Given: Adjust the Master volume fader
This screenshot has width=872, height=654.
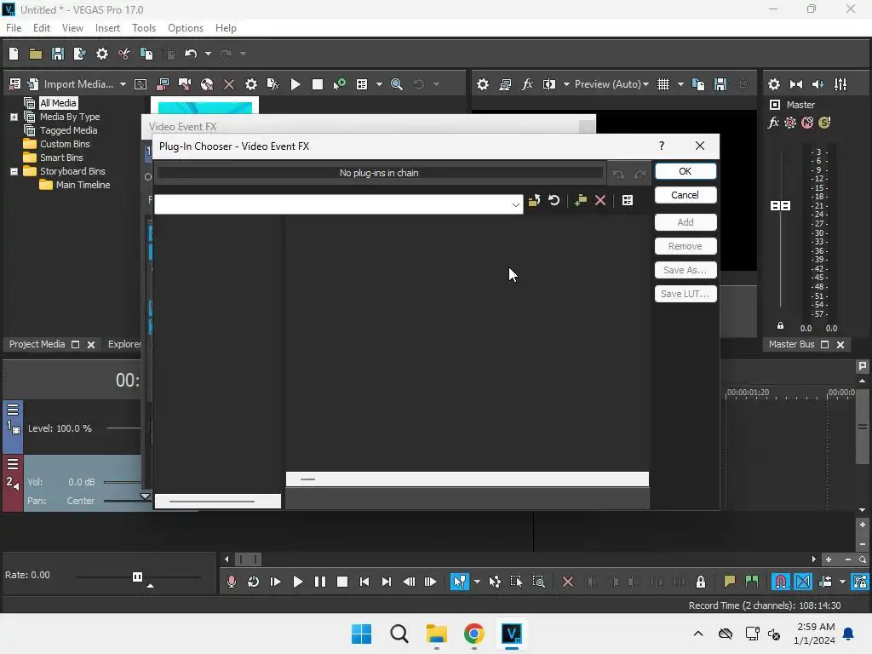Looking at the screenshot, I should tap(780, 206).
